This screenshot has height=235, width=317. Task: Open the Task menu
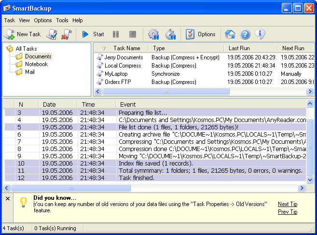pyautogui.click(x=10, y=20)
